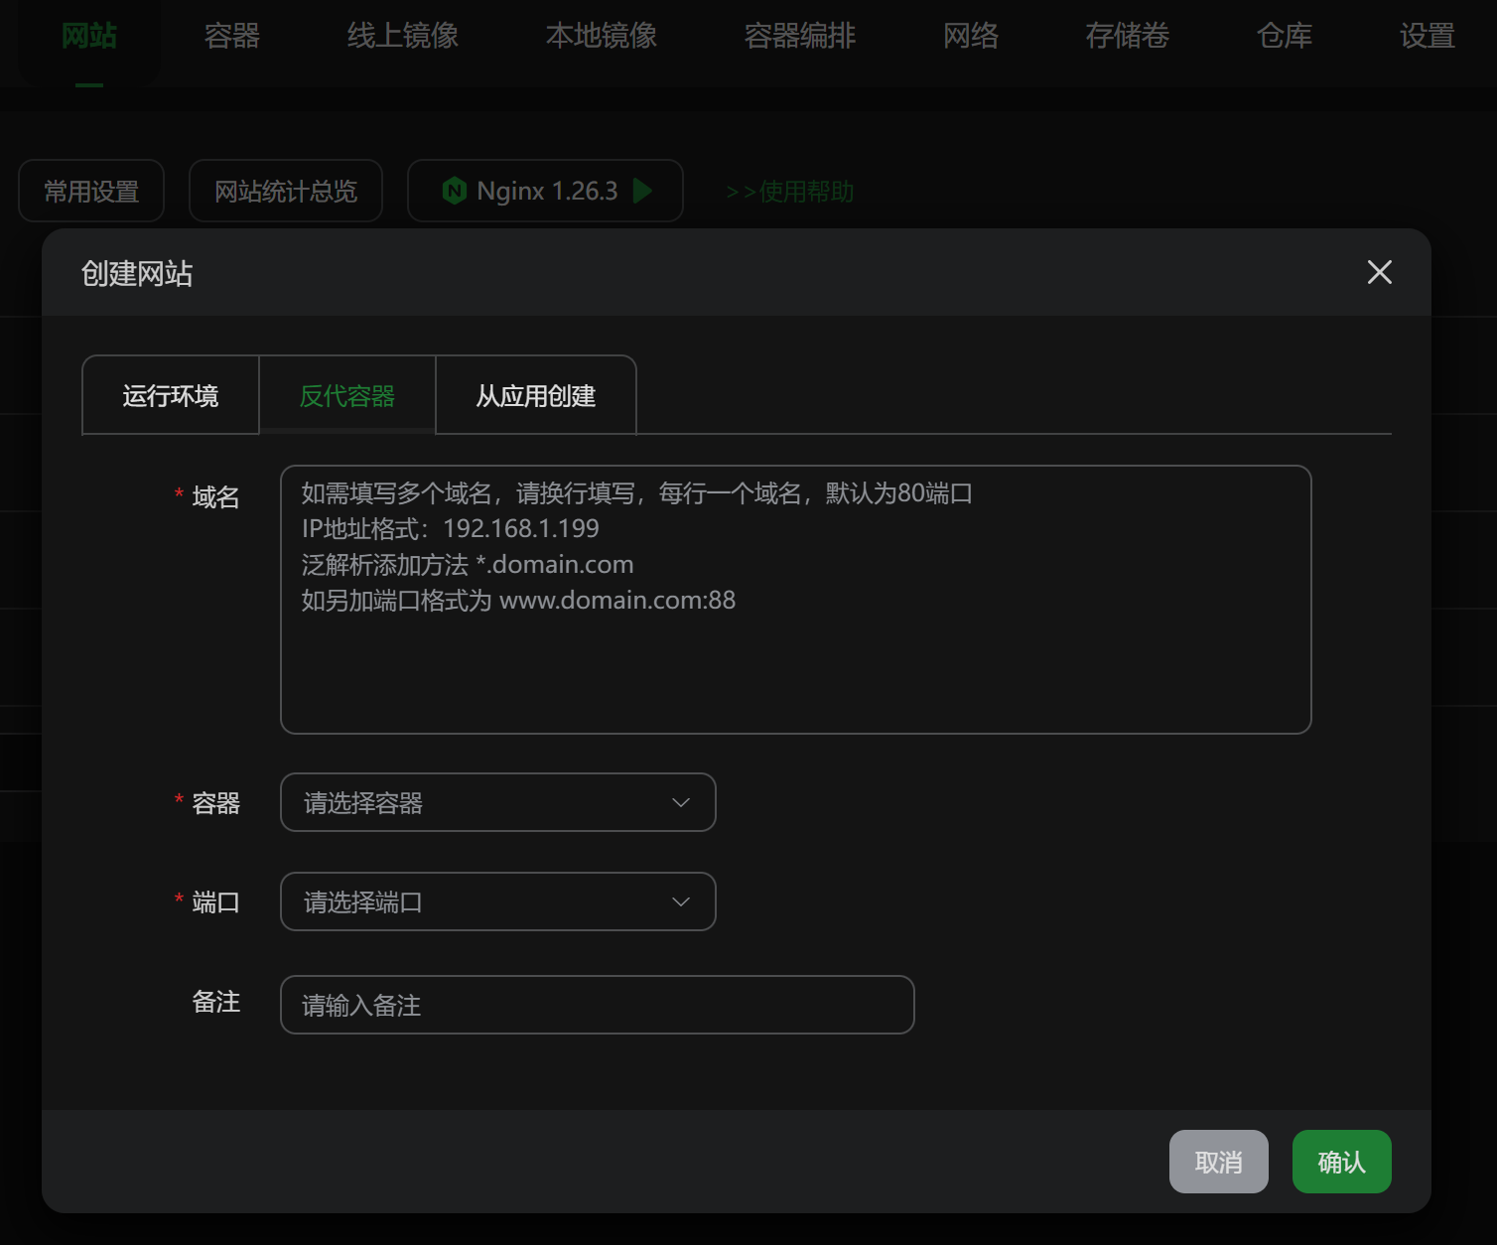
Task: Close the 创建网站 dialog with the X
Action: [1379, 272]
